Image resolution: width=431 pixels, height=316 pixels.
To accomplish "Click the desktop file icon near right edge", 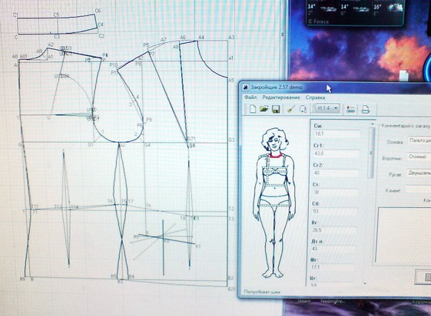I will (x=404, y=76).
